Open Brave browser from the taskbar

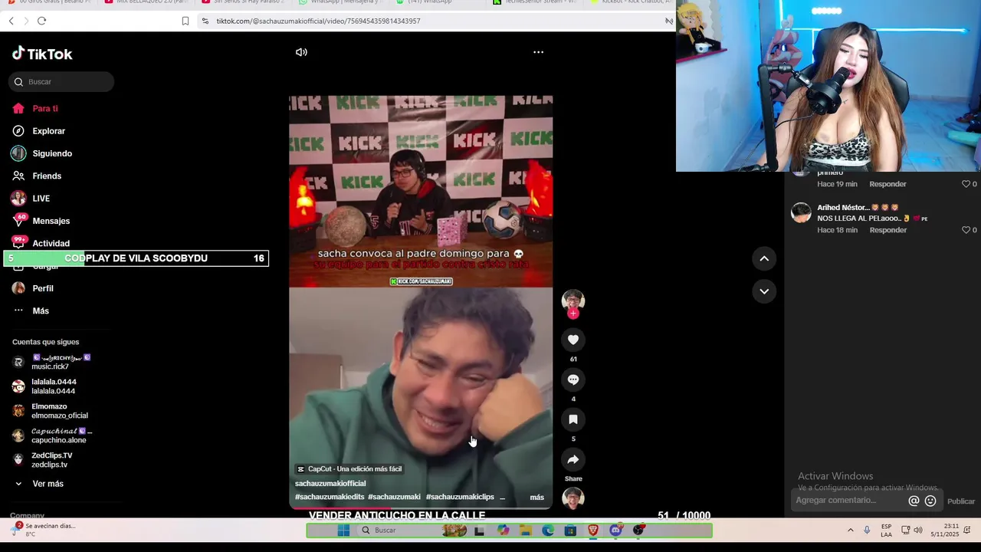tap(593, 531)
